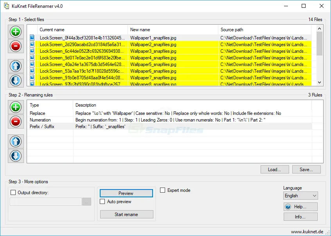The image size is (331, 236).
Task: Add a renaming rule with green plus
Action: [x=16, y=107]
